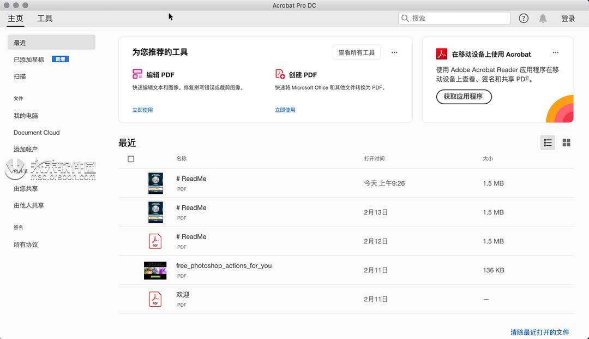Click the 今天 上午9:26 time cell
The height and width of the screenshot is (339, 589).
pyautogui.click(x=384, y=183)
